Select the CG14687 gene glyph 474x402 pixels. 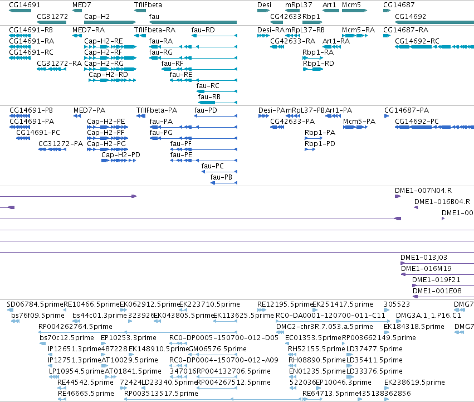387,11
